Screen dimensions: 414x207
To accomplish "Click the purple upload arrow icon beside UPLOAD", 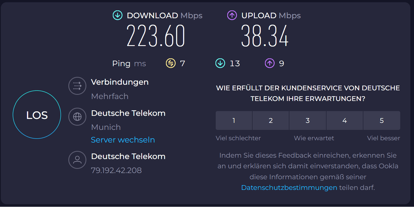I will pyautogui.click(x=232, y=15).
